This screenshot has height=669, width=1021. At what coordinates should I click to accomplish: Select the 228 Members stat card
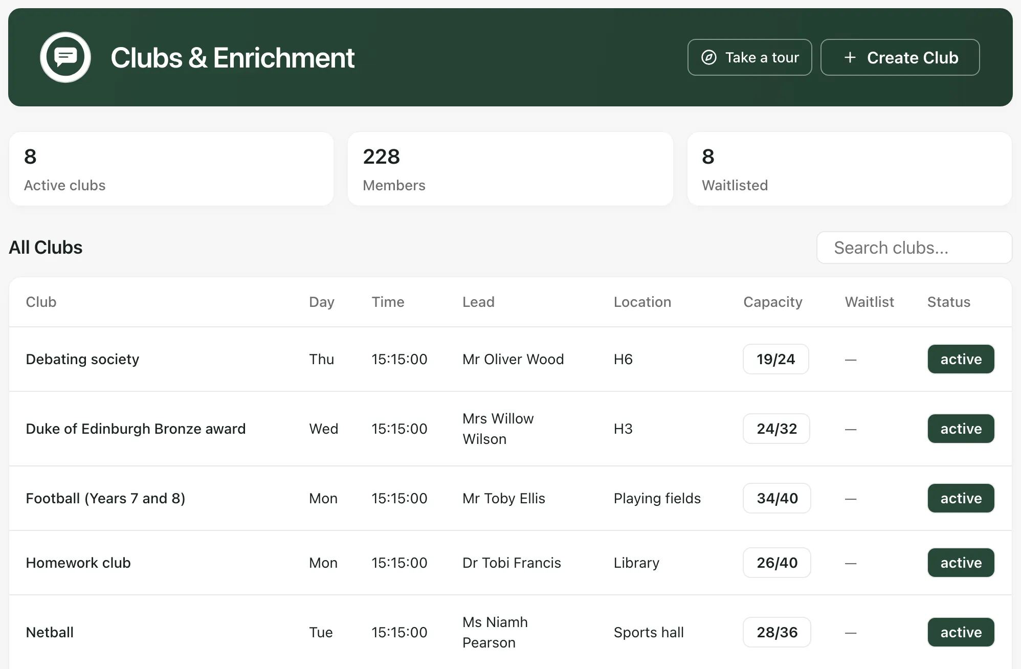tap(510, 169)
